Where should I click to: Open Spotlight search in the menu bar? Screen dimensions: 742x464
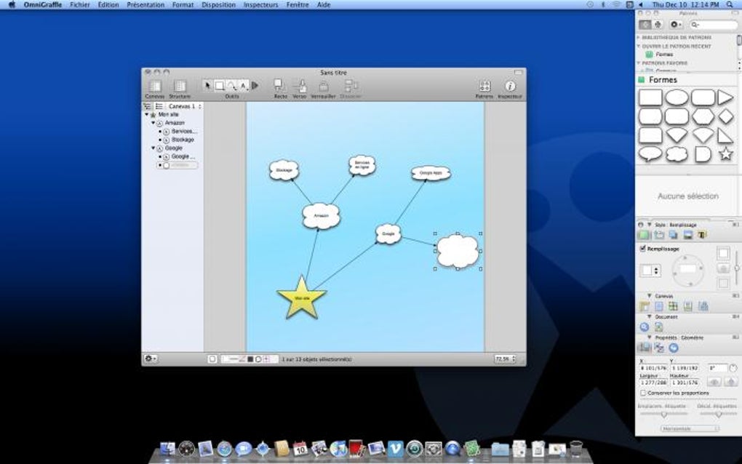click(x=730, y=5)
